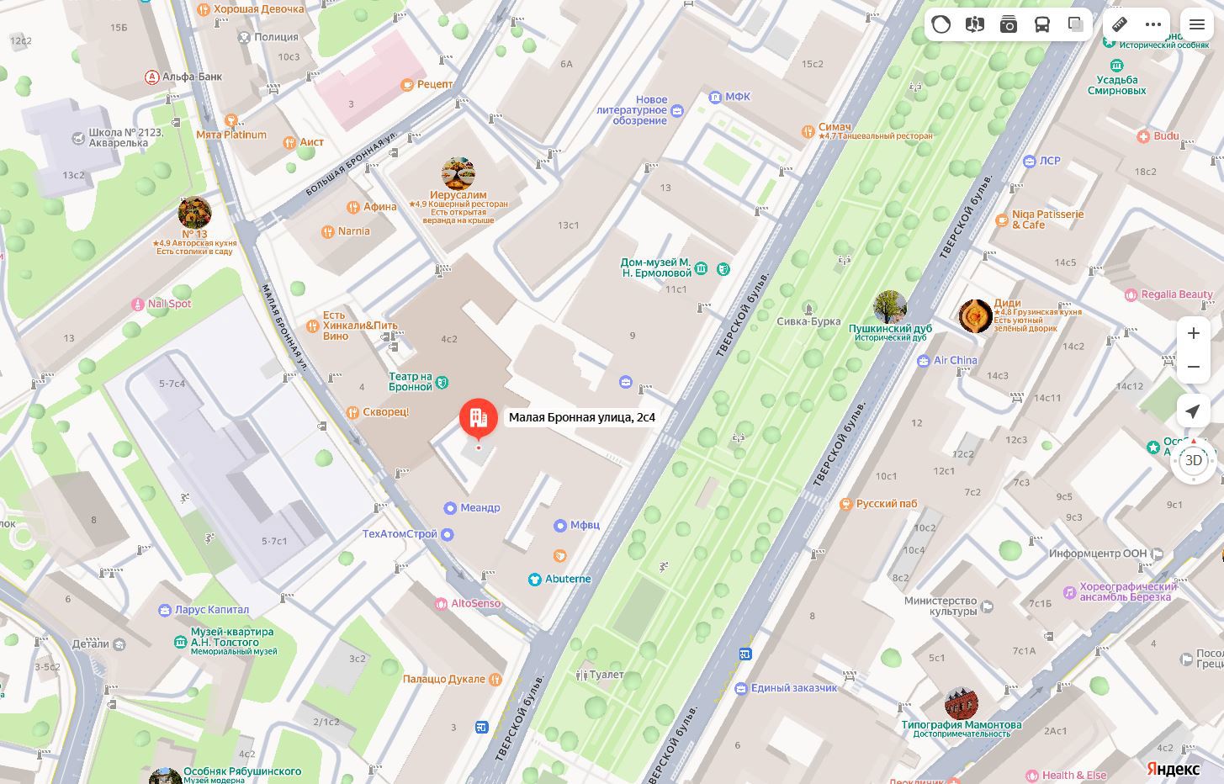Open the three-dots more tools menu

pos(1153,24)
